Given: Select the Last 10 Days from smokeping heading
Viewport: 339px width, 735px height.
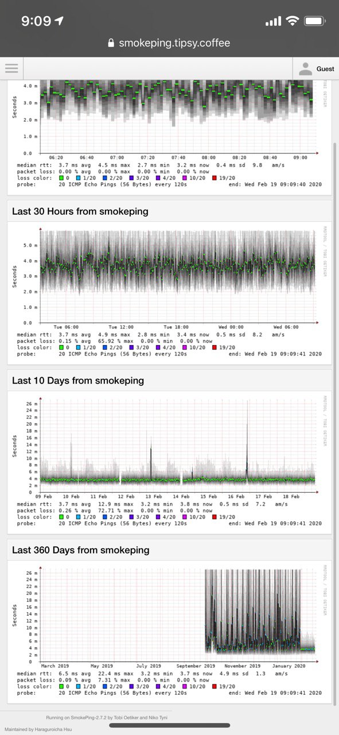Looking at the screenshot, I should point(79,380).
